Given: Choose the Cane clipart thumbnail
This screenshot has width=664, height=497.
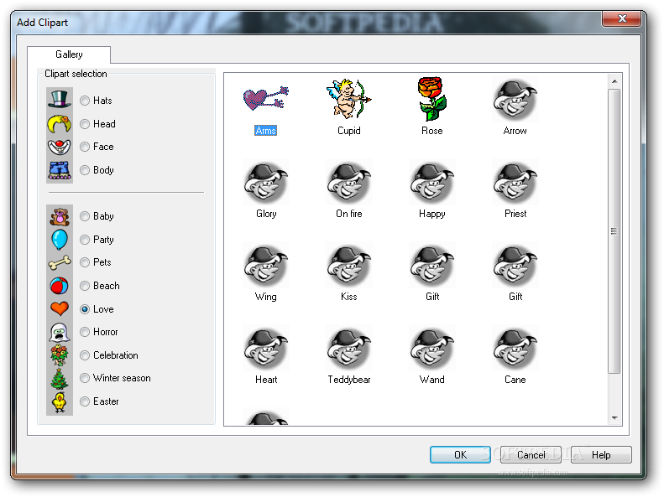Looking at the screenshot, I should pyautogui.click(x=515, y=349).
